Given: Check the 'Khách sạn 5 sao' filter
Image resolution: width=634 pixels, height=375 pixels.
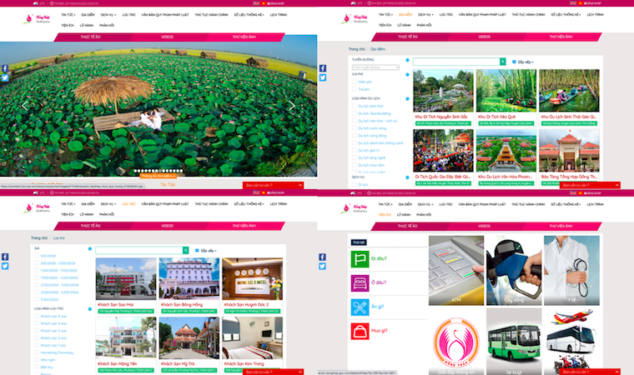Looking at the screenshot, I should pos(37,317).
